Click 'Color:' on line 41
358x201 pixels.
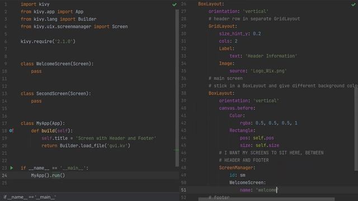click(x=237, y=116)
